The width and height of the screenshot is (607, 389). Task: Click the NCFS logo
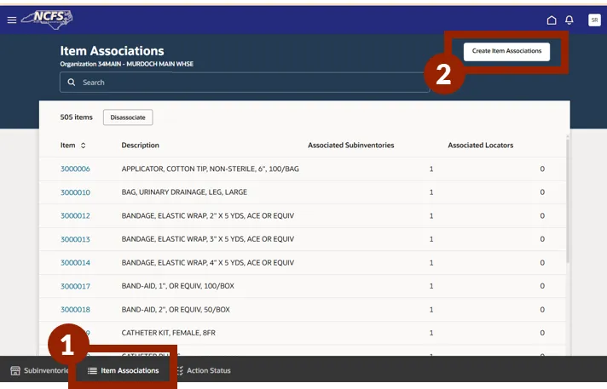pyautogui.click(x=47, y=19)
